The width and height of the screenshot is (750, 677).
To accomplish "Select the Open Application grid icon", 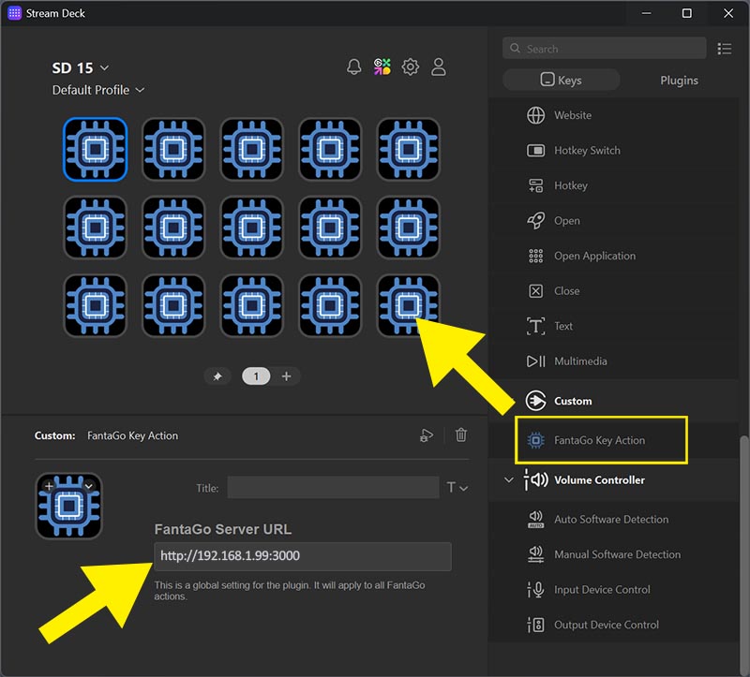I will [x=535, y=256].
